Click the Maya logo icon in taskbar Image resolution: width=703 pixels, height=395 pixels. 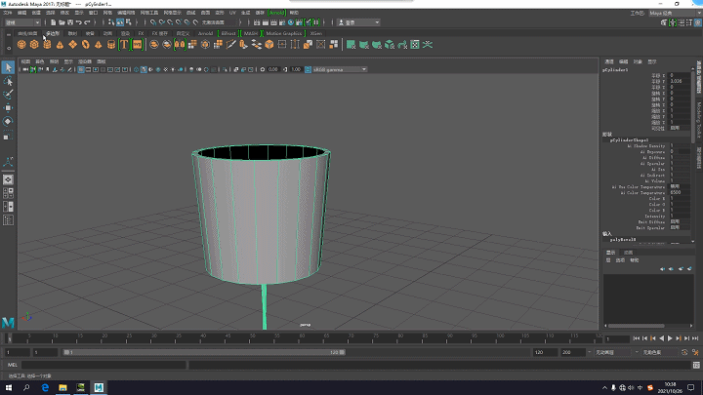(x=99, y=387)
